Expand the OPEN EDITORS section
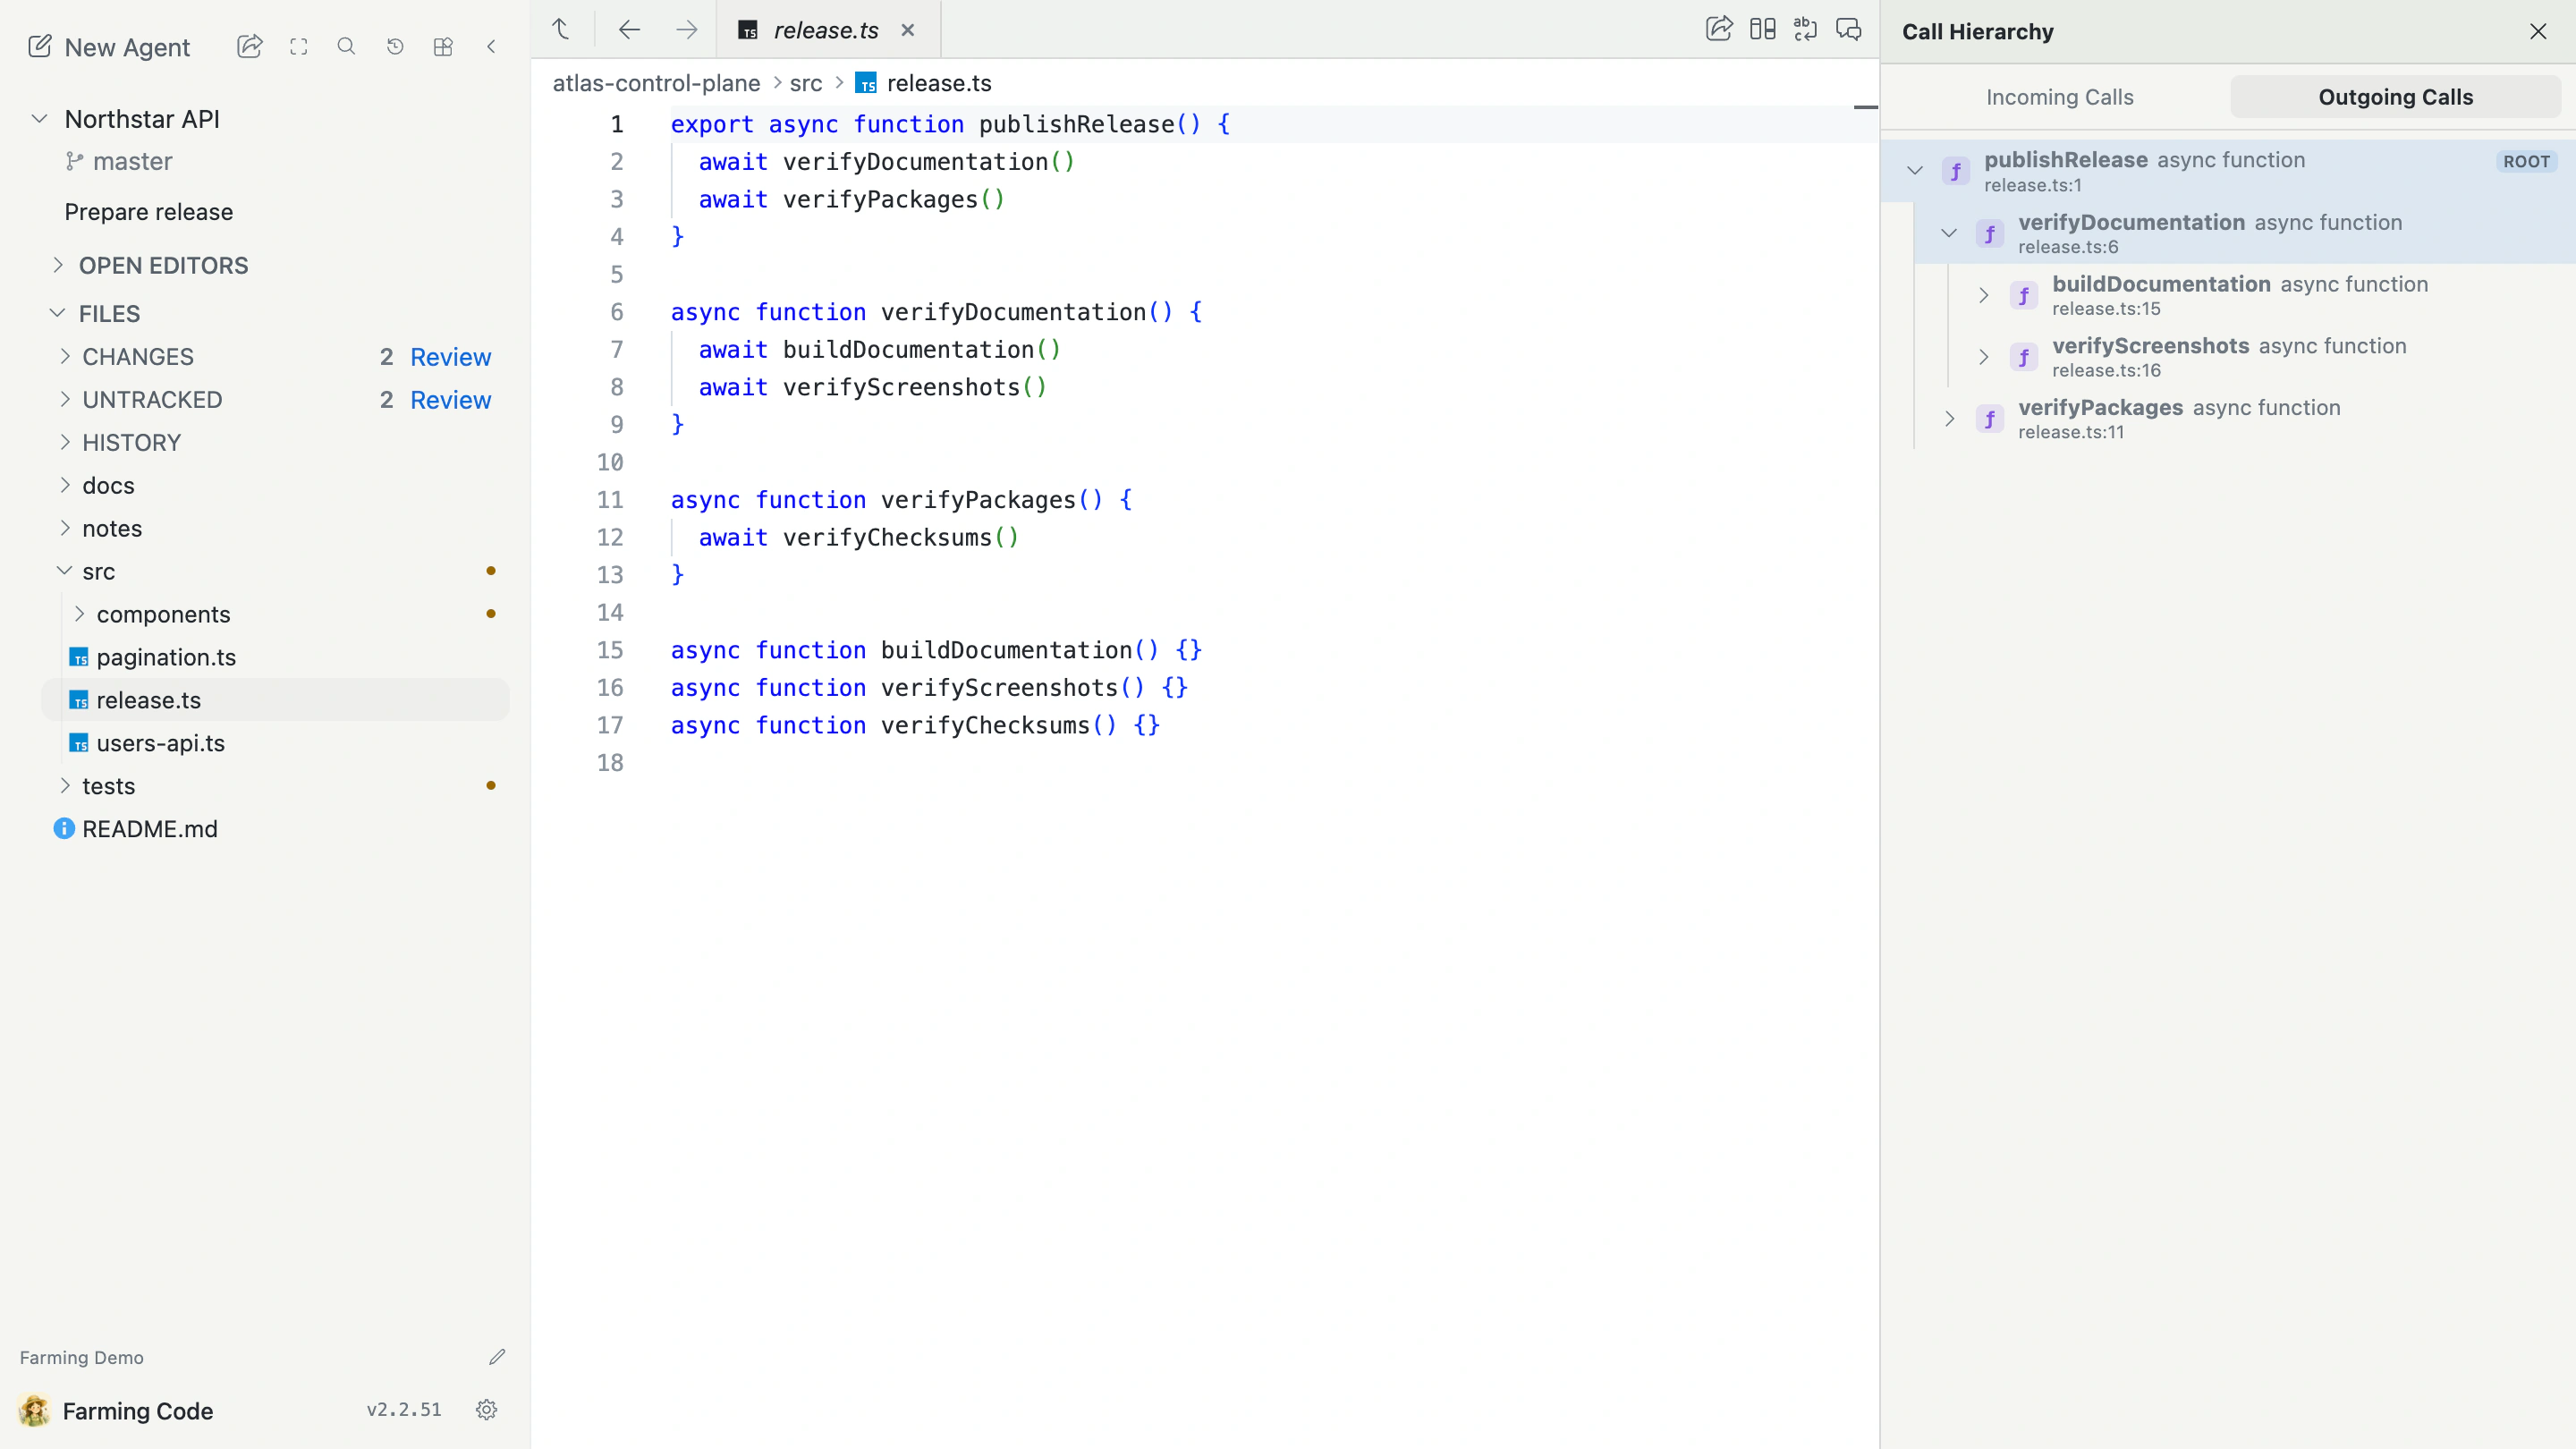 point(58,265)
